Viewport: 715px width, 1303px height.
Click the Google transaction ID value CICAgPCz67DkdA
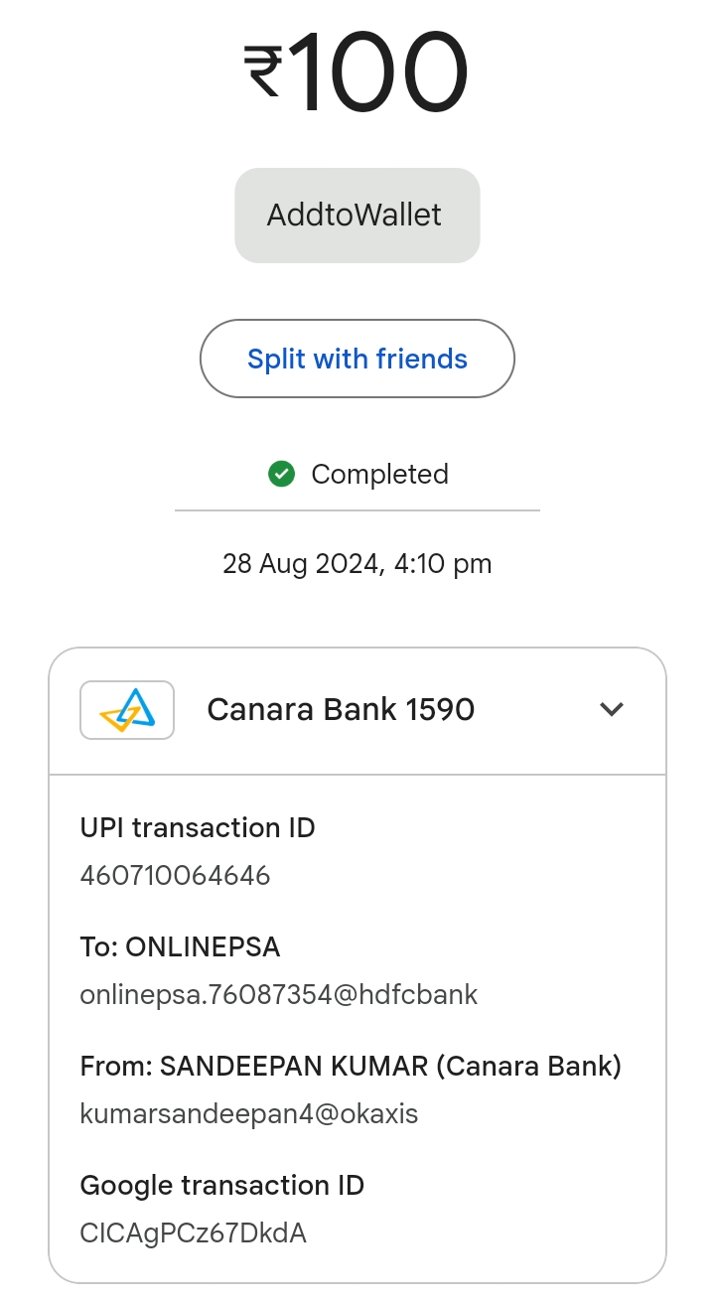coord(194,1232)
